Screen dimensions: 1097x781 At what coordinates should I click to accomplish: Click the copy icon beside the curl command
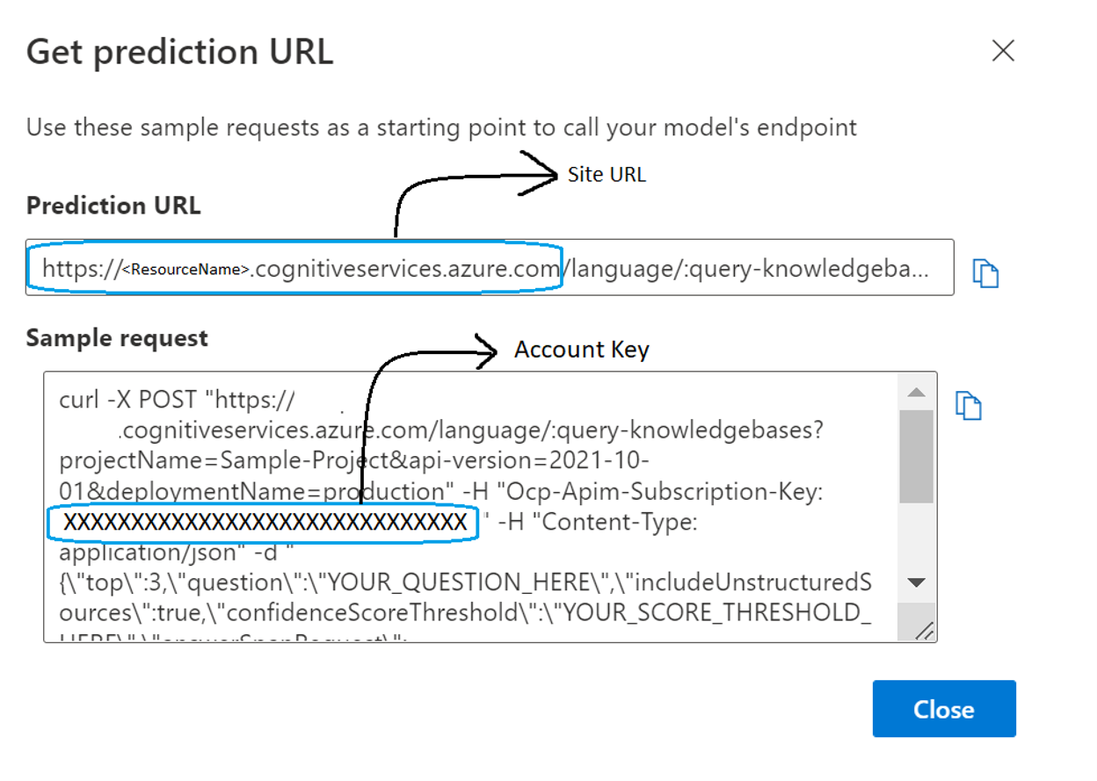(x=968, y=405)
